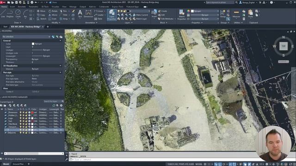Screen dimensions: 296x166
Task: Activate the Stretch command
Action: point(41,19)
